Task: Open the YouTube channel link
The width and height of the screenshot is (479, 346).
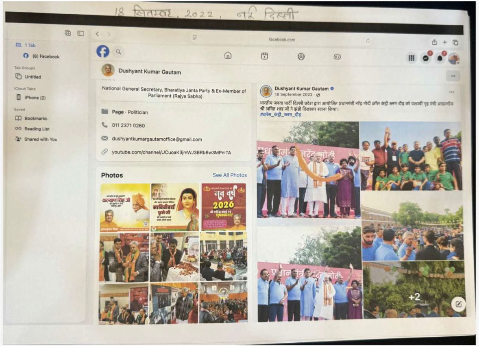Action: point(171,152)
